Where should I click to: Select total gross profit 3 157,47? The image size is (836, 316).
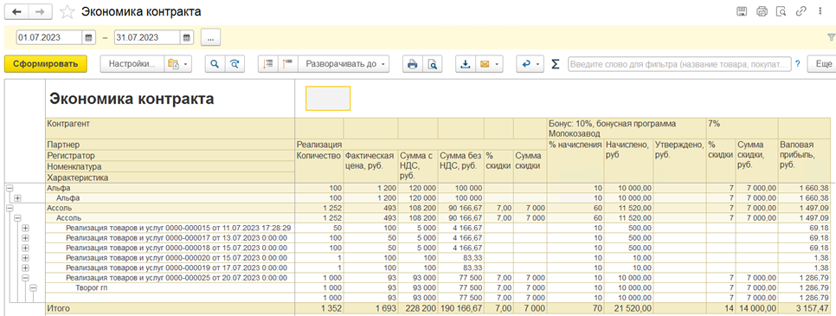(x=813, y=308)
